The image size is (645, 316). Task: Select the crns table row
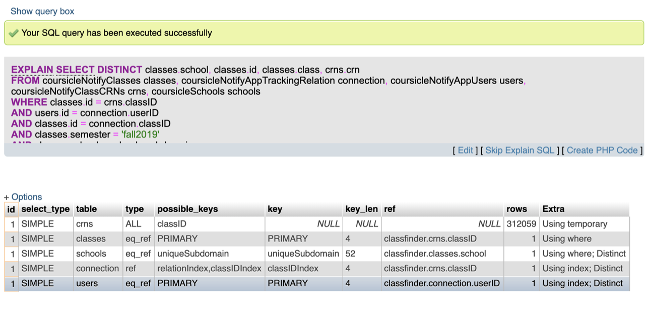point(85,224)
